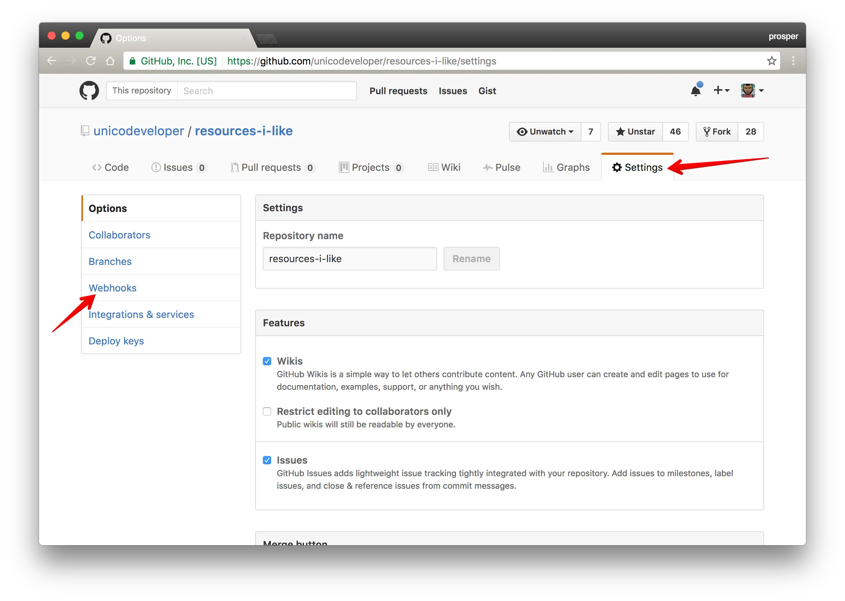Click the browser back arrow
The height and width of the screenshot is (601, 845).
coord(52,61)
